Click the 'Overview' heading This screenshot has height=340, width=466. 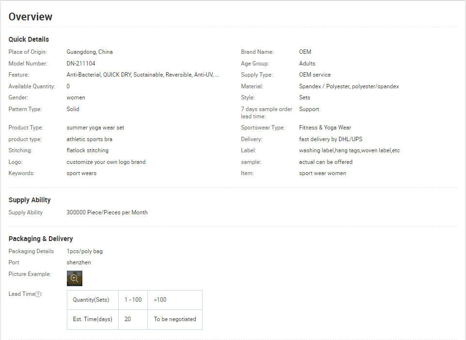coord(31,16)
